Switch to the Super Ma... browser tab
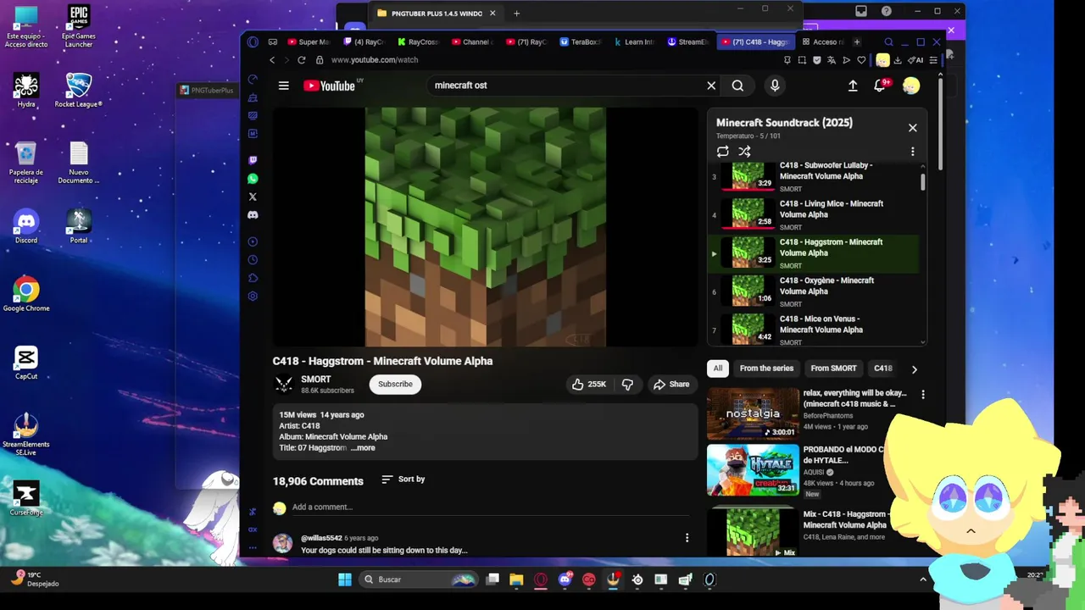The width and height of the screenshot is (1085, 610). (x=309, y=42)
